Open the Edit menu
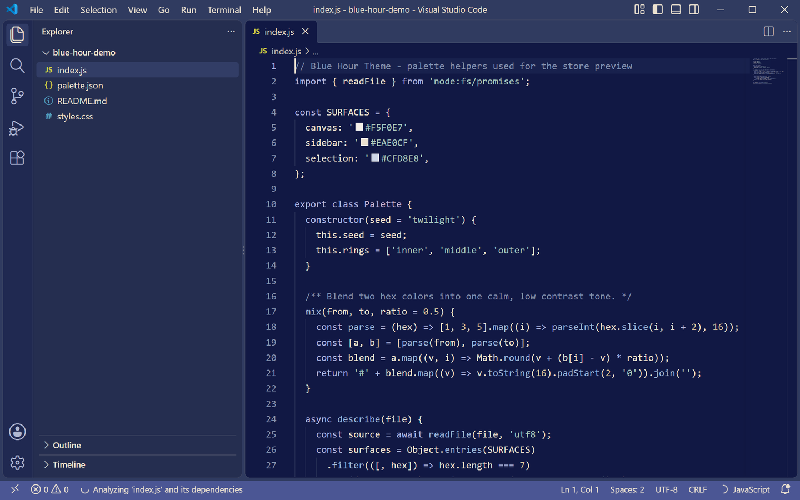This screenshot has width=800, height=500. coord(62,9)
